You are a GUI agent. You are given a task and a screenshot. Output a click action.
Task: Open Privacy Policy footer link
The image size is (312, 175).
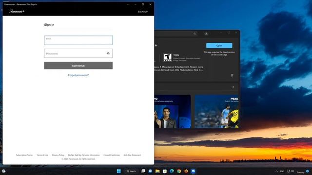pyautogui.click(x=58, y=155)
